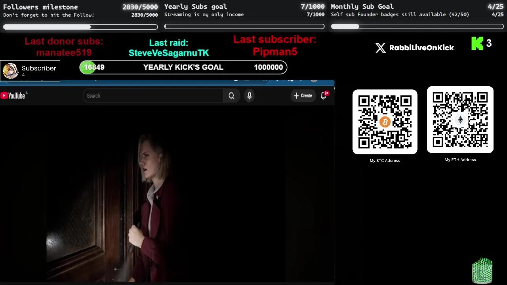Viewport: 507px width, 285px height.
Task: Click "Streaming is my only income" text
Action: point(204,15)
